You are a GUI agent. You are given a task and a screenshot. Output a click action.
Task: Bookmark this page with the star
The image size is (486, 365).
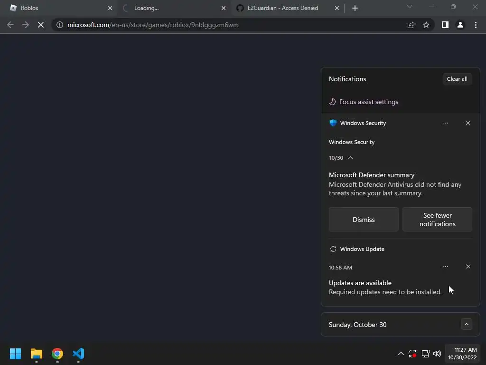426,25
